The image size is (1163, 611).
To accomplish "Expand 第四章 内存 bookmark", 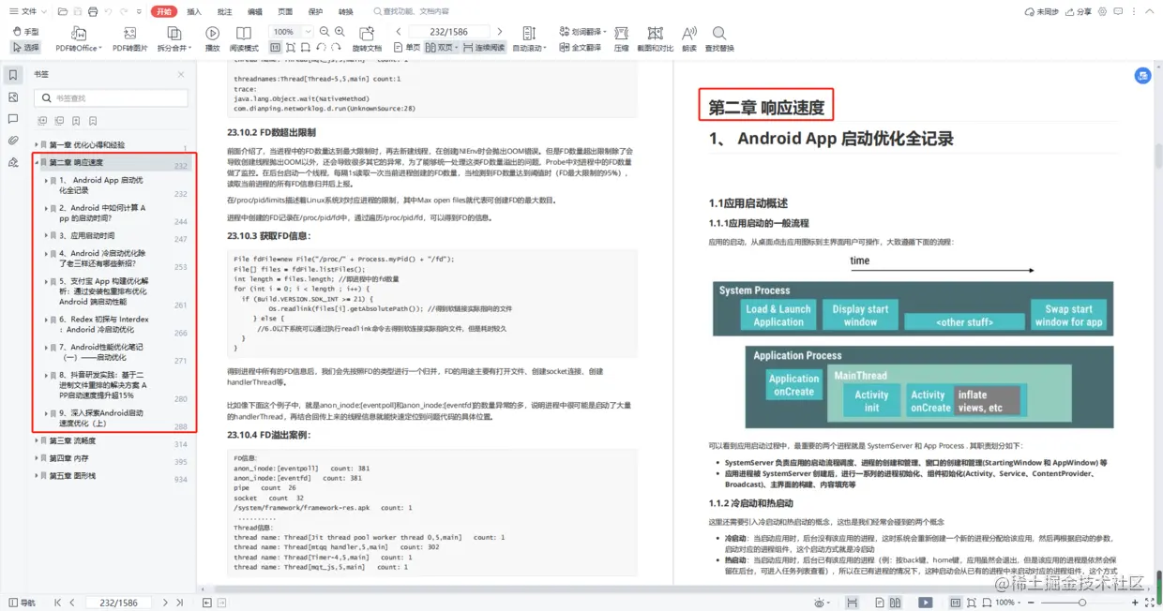I will (37, 458).
